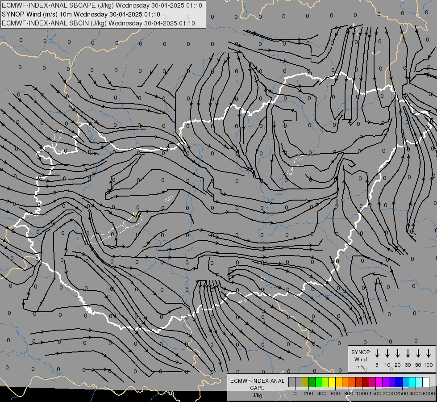Click the SYNOP Wind 10m title line
Viewport: 437px width, 402px height.
coord(81,14)
